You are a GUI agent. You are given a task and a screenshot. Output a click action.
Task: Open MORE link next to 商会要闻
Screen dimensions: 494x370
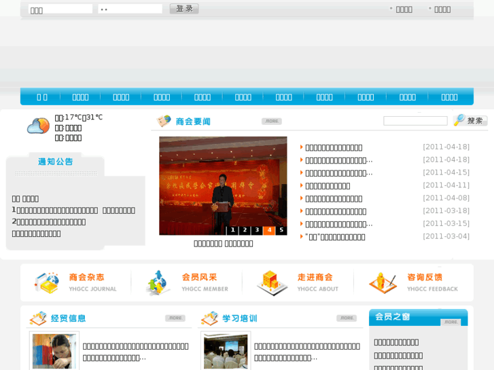click(272, 122)
